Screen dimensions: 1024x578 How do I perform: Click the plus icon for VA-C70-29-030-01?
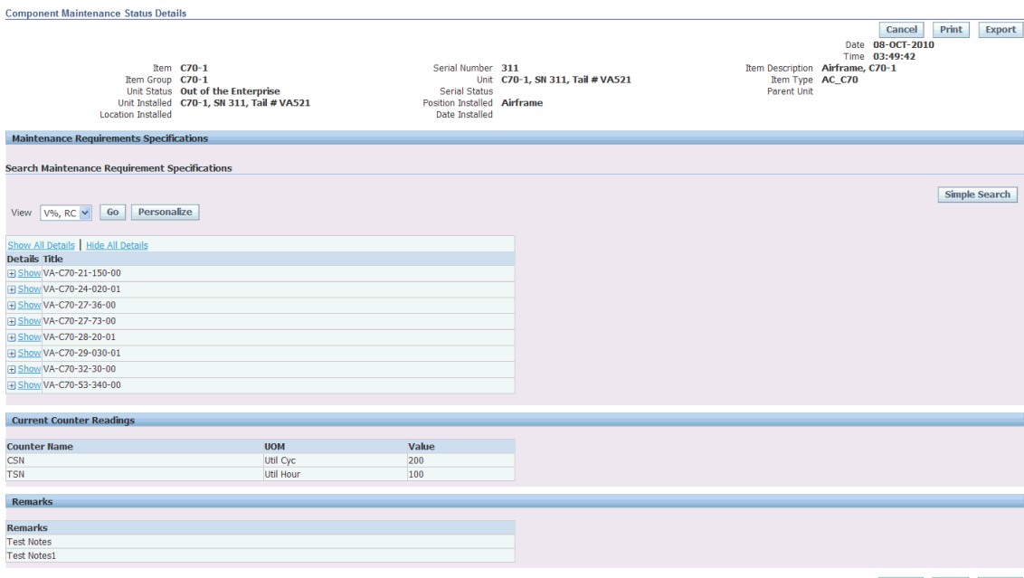[12, 354]
